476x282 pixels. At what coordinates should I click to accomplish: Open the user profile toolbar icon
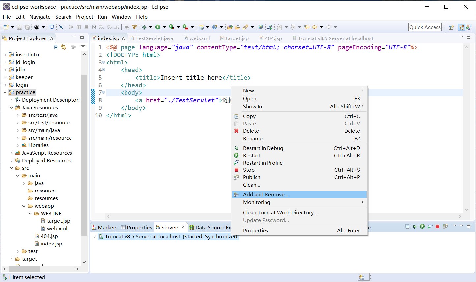(37, 27)
